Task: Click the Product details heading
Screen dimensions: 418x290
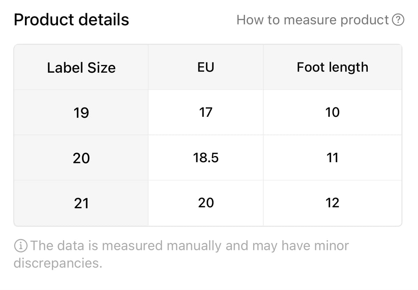Action: pos(71,20)
